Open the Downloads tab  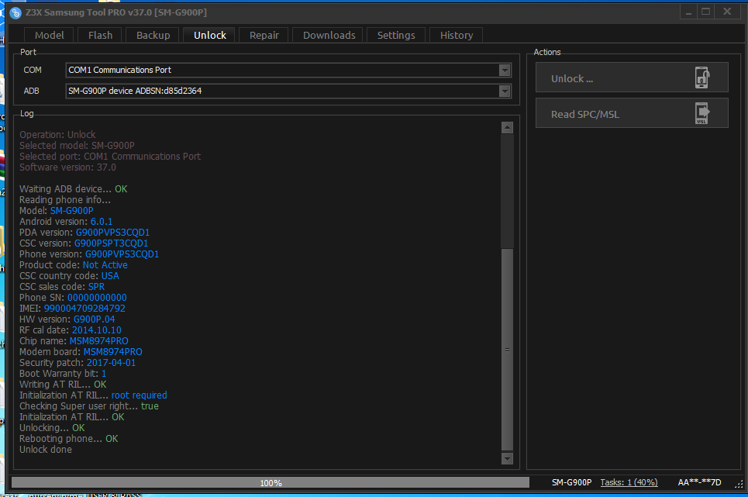pos(329,36)
